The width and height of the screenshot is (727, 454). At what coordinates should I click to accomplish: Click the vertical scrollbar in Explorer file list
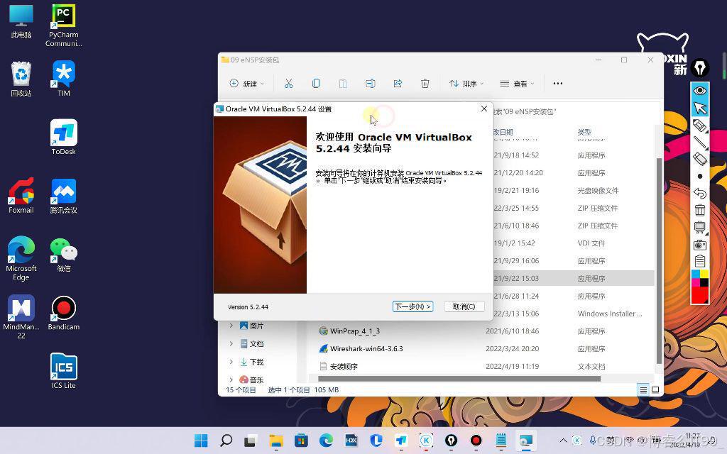point(659,261)
